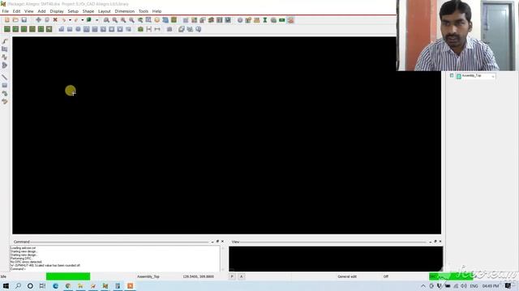Open the Shape menu
This screenshot has width=519, height=291.
coord(88,11)
